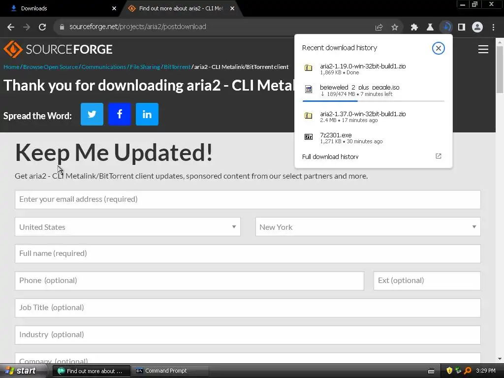The height and width of the screenshot is (378, 504).
Task: Expand the United States country dropdown
Action: click(x=127, y=226)
